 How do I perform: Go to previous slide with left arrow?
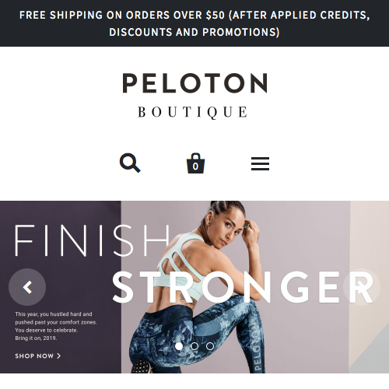pyautogui.click(x=27, y=287)
